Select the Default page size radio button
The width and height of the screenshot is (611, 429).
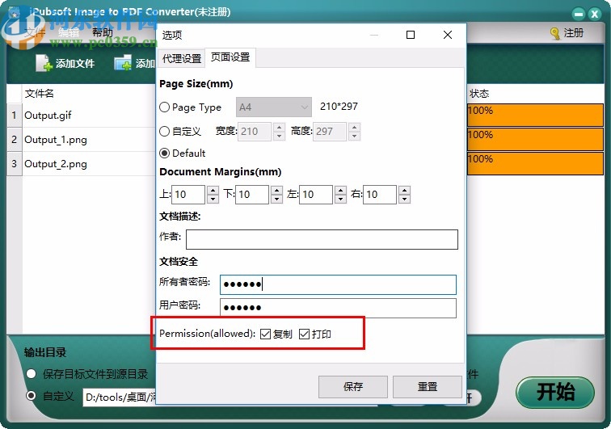pyautogui.click(x=164, y=154)
